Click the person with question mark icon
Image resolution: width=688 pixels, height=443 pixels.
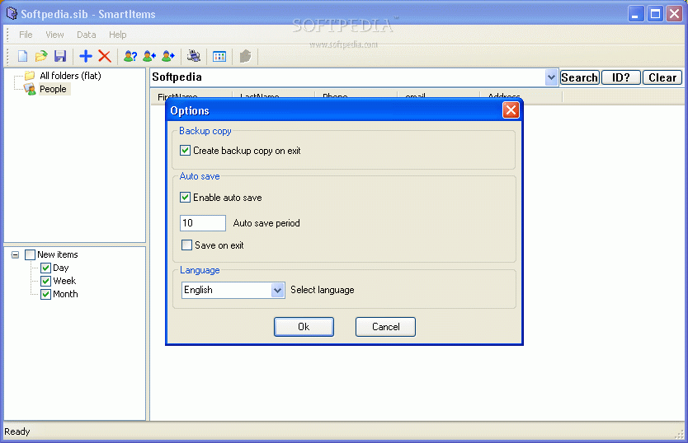point(130,56)
